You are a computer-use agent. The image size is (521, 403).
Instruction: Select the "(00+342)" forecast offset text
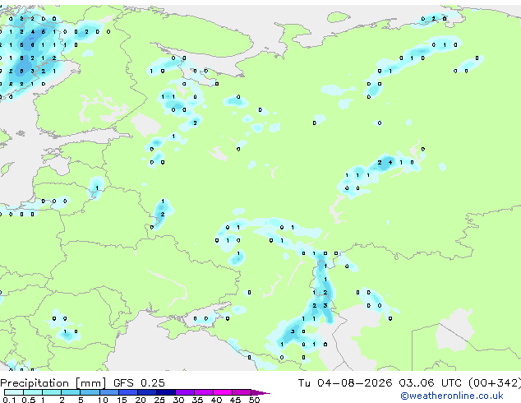(495, 382)
